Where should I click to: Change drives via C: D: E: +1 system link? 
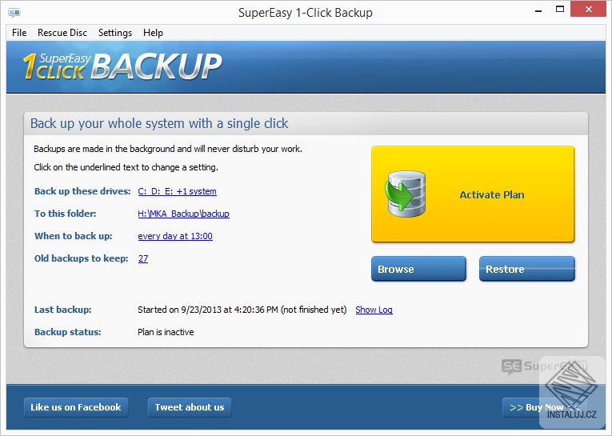[x=177, y=191]
